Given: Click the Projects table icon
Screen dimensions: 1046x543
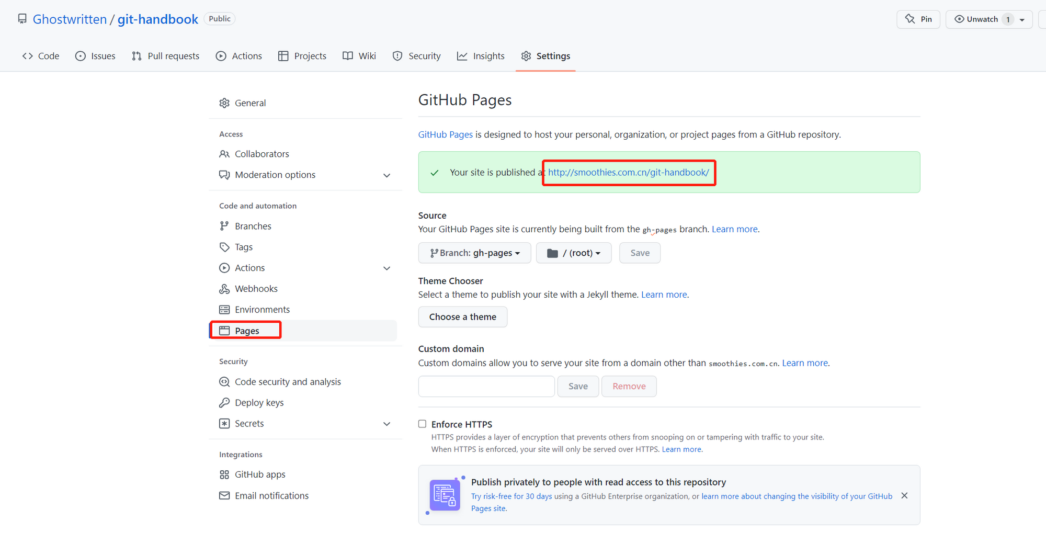Looking at the screenshot, I should [283, 56].
